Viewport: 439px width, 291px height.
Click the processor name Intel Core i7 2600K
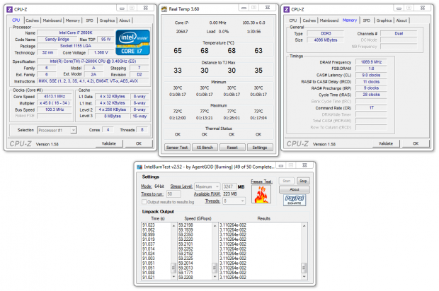pos(76,32)
